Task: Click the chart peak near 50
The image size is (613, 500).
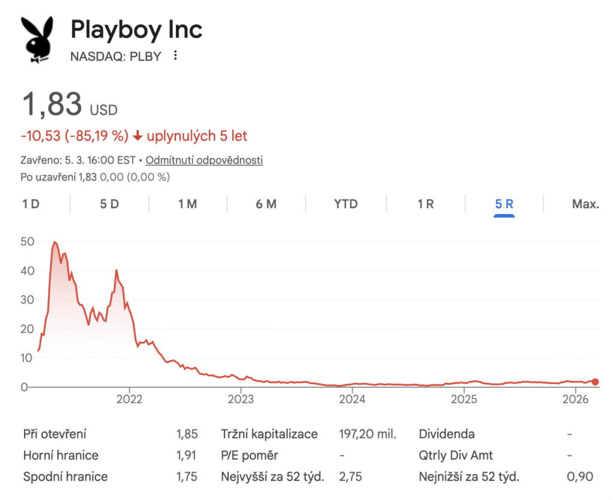Action: [x=54, y=243]
